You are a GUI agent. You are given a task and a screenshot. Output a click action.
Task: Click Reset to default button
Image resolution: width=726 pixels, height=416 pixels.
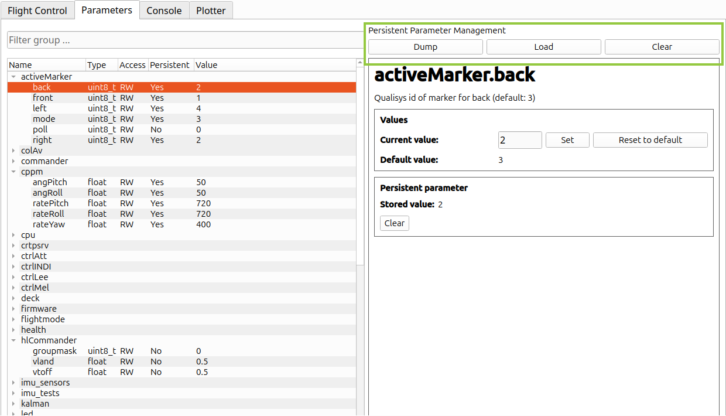pos(650,140)
